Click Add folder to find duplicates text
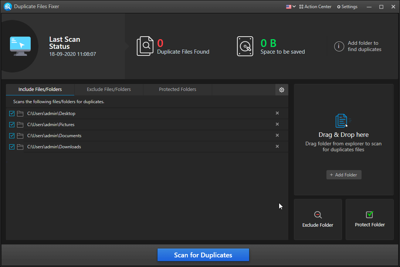 pos(365,46)
